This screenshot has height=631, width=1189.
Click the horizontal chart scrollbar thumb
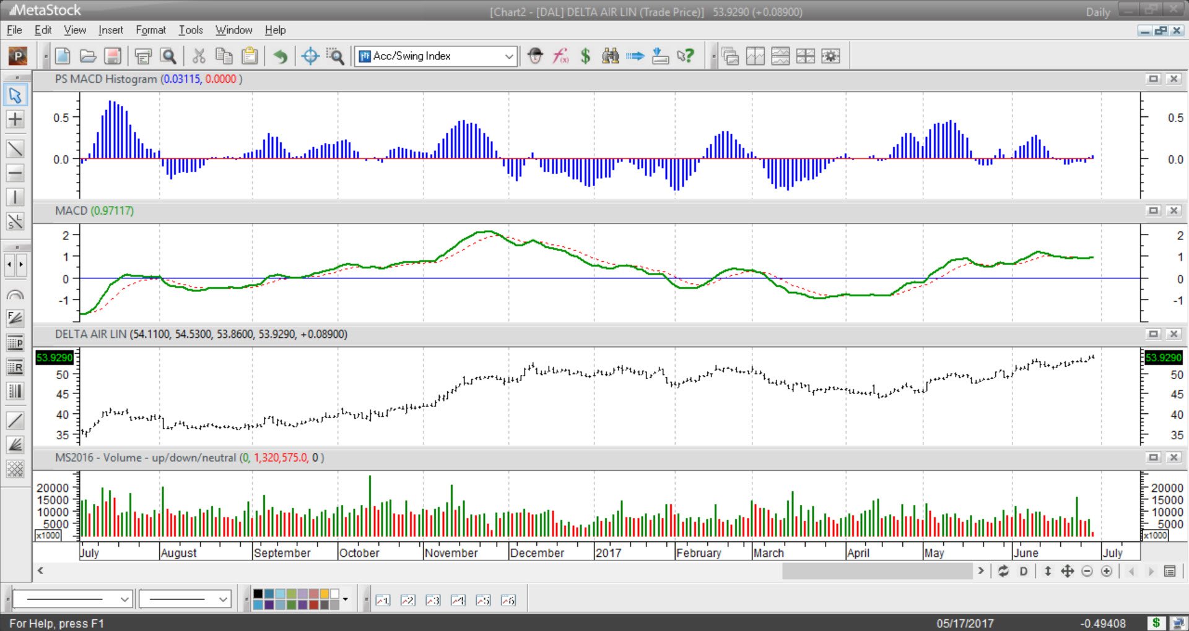(x=877, y=571)
